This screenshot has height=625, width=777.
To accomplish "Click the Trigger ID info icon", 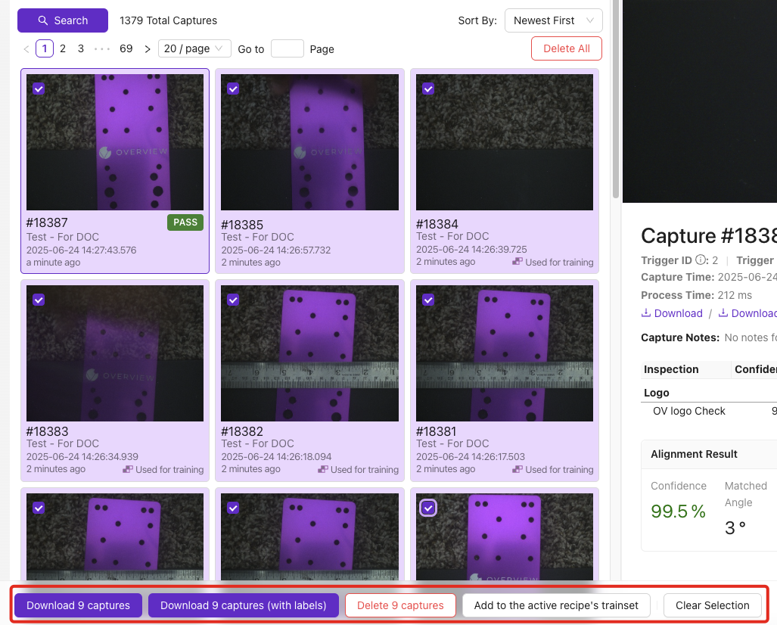I will [x=701, y=260].
